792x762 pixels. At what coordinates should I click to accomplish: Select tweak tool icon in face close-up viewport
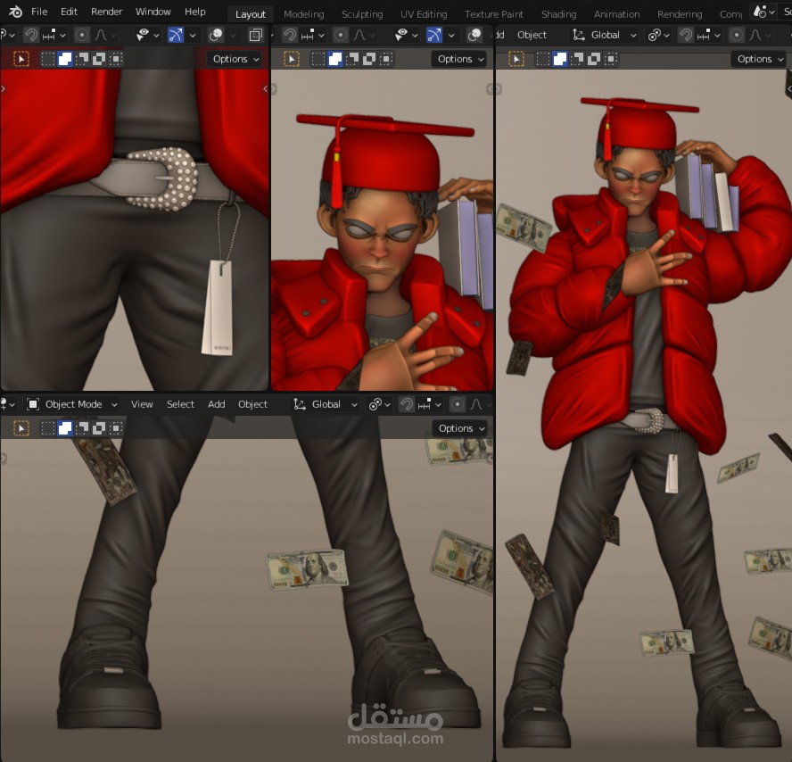(292, 59)
